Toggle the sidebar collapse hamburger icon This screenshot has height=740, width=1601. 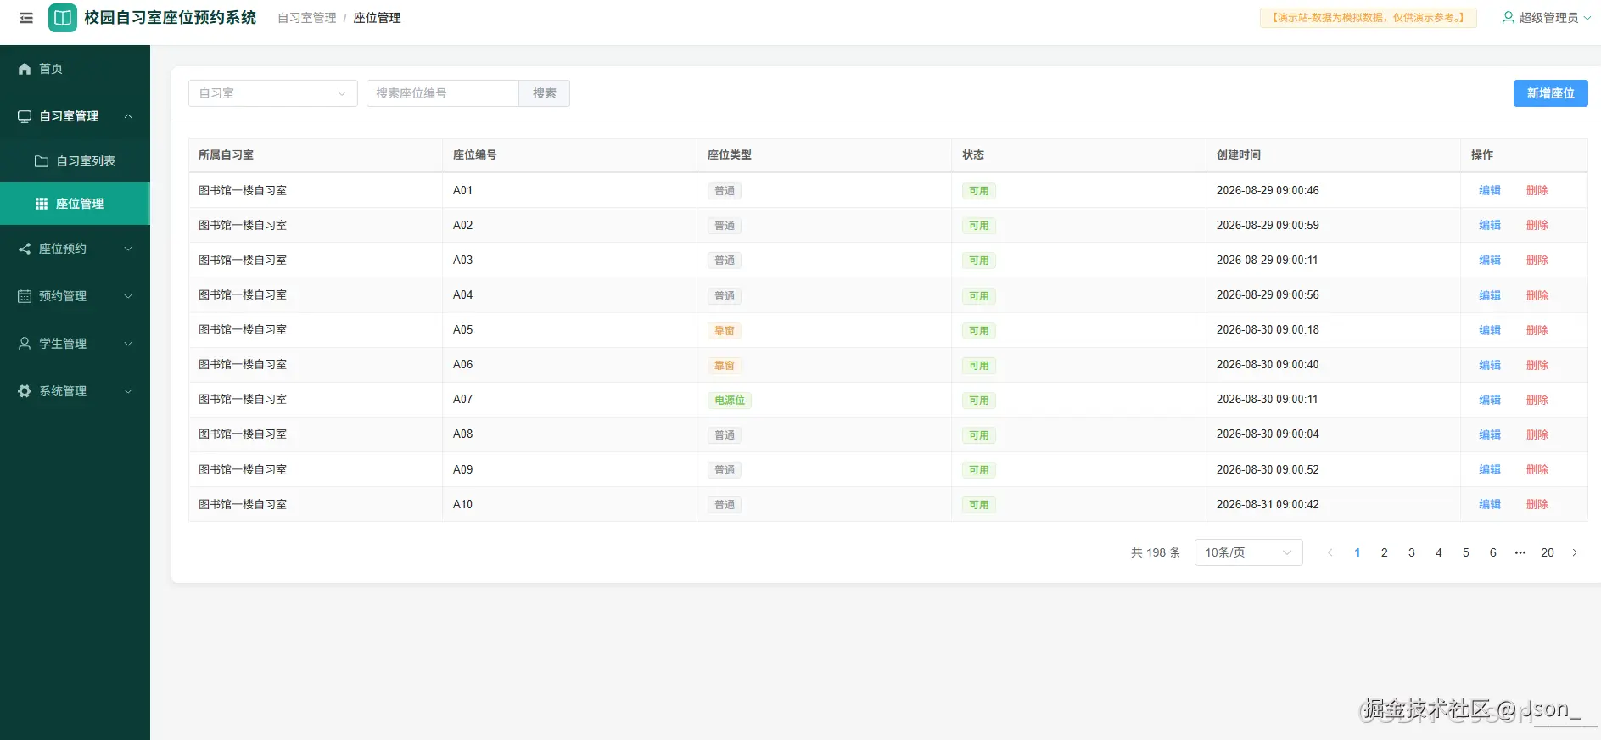coord(26,18)
